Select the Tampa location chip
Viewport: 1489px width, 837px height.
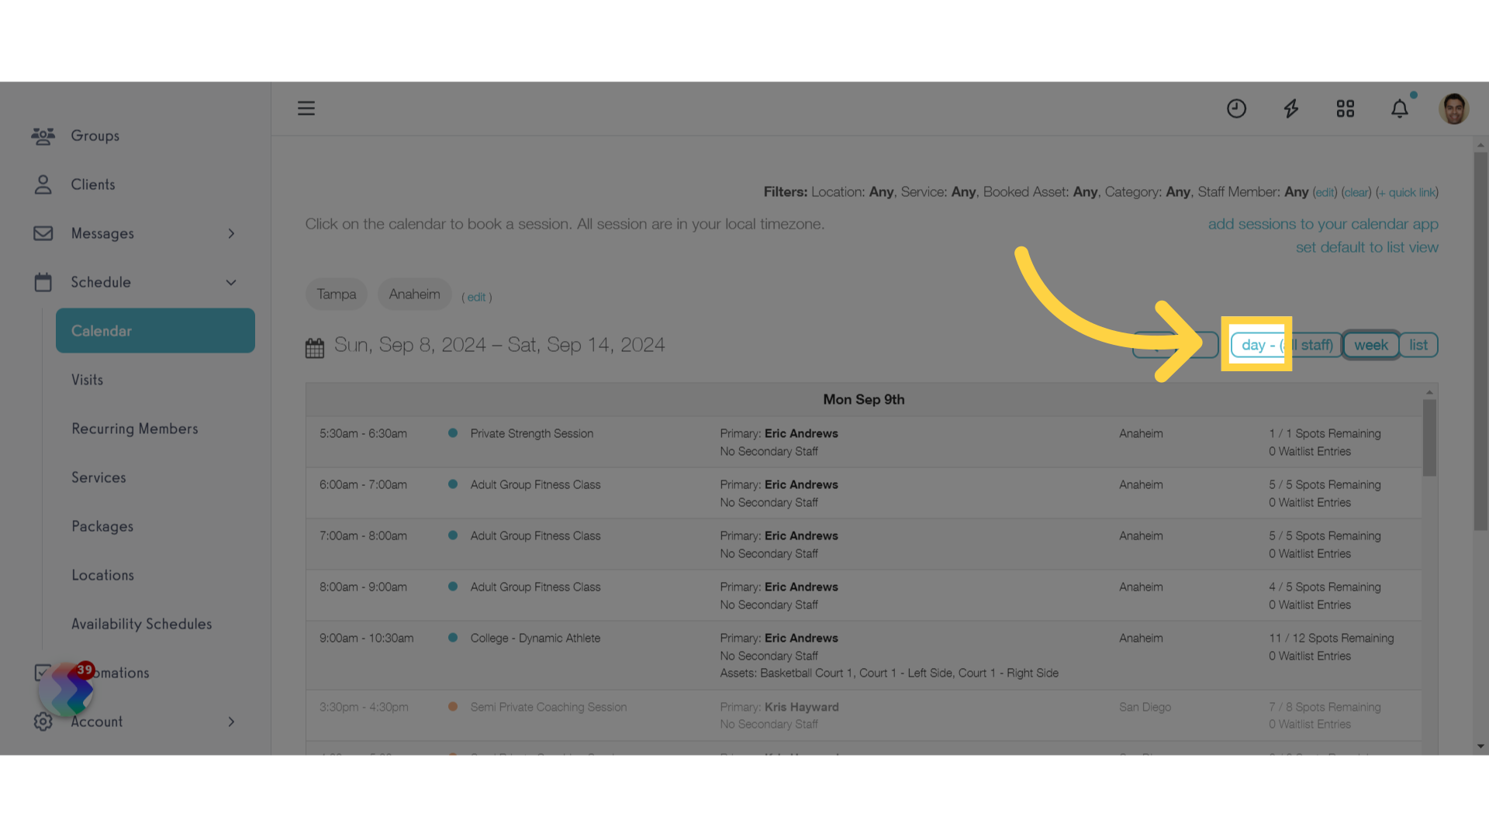337,294
